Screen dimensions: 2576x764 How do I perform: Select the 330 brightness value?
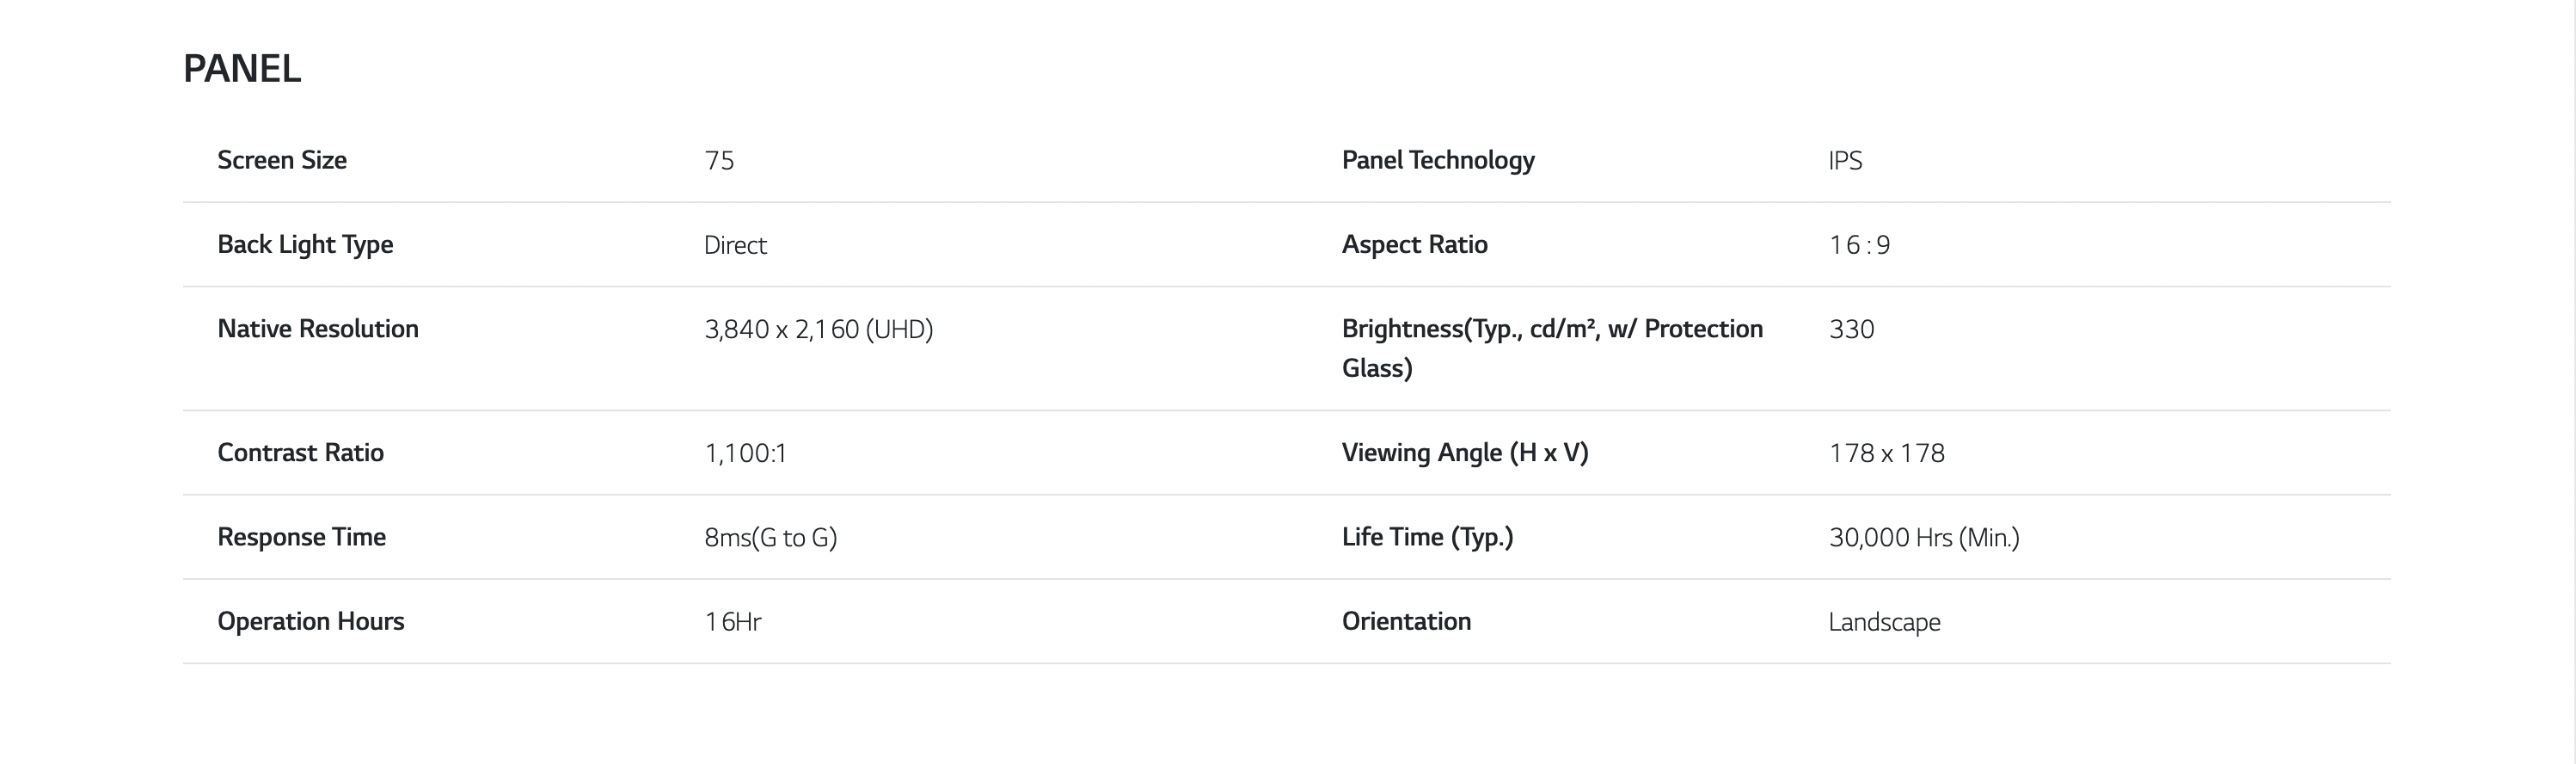tap(1851, 329)
